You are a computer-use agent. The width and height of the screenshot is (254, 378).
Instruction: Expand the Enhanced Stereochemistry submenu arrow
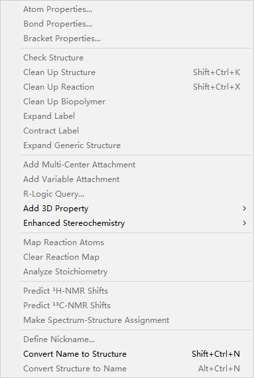[x=244, y=223]
